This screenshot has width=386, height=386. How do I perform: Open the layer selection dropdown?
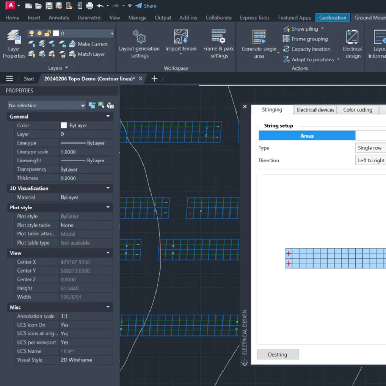112,33
